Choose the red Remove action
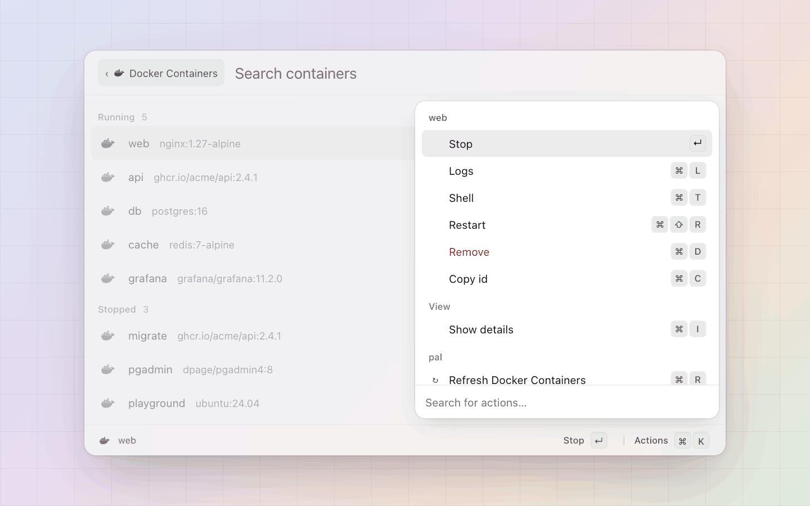810x506 pixels. pyautogui.click(x=567, y=252)
